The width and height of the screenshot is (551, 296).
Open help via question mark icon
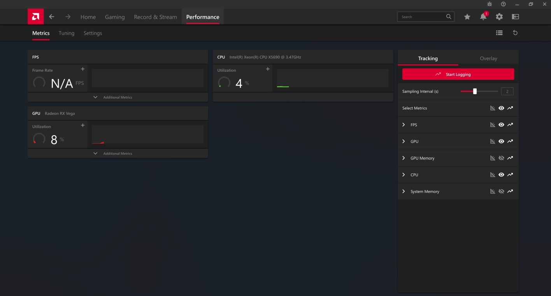click(x=503, y=4)
